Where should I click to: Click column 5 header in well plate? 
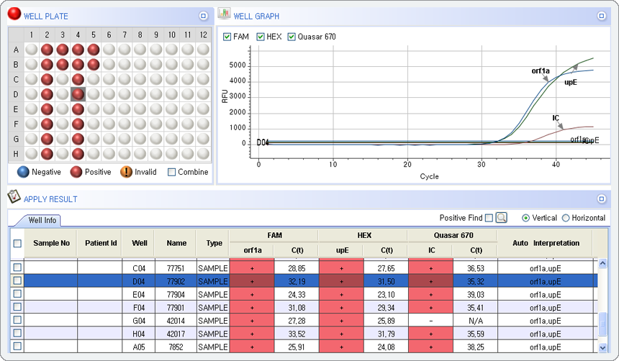click(x=94, y=35)
